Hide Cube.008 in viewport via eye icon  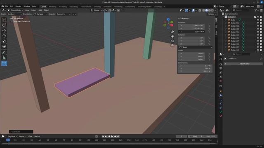(258, 44)
